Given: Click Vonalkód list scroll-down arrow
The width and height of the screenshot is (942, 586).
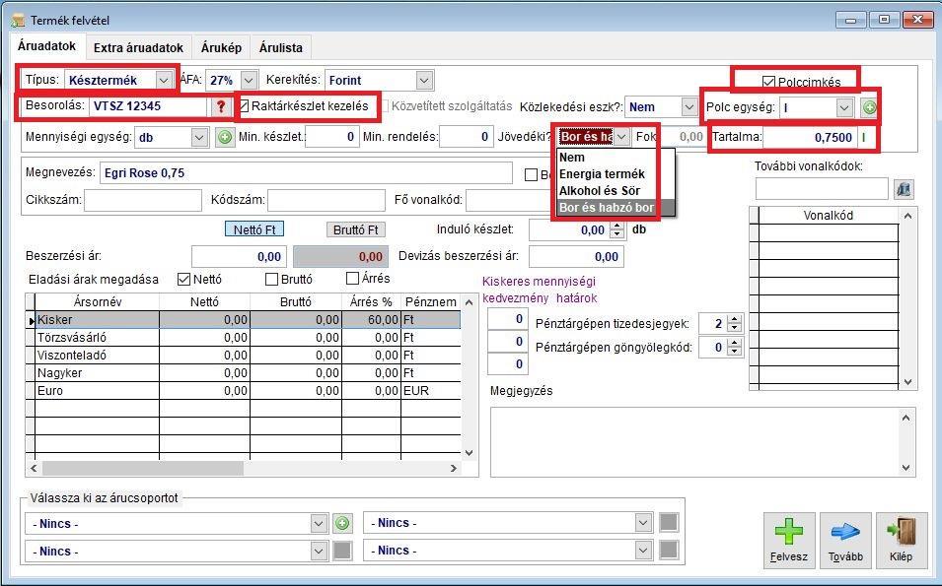Looking at the screenshot, I should (x=907, y=381).
